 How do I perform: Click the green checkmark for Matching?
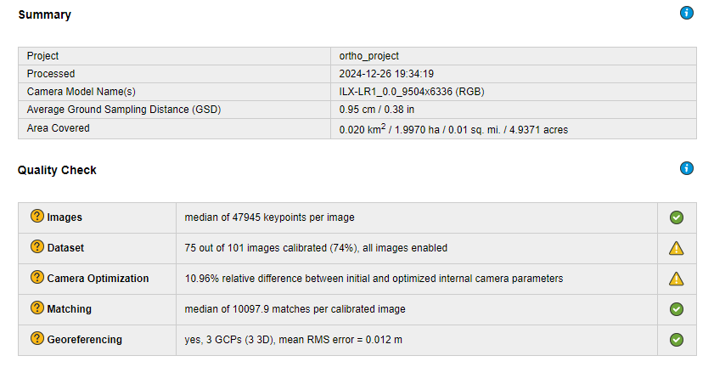click(x=677, y=309)
